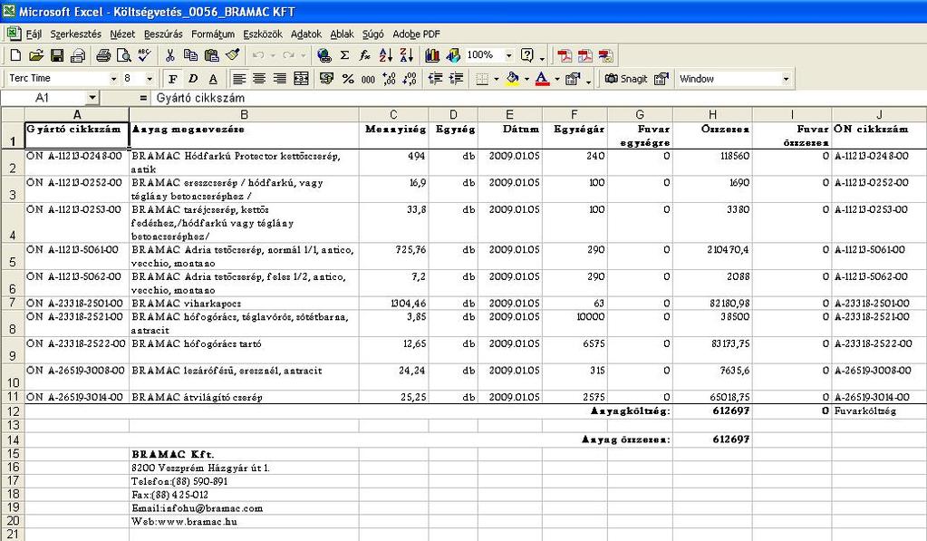Apply red font color
The width and height of the screenshot is (927, 541).
coord(542,79)
